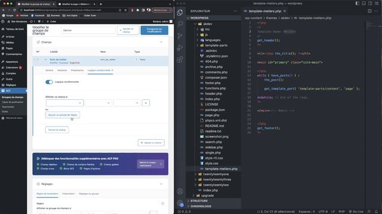
Task: Click the Google bookmark
Action: coord(8,15)
